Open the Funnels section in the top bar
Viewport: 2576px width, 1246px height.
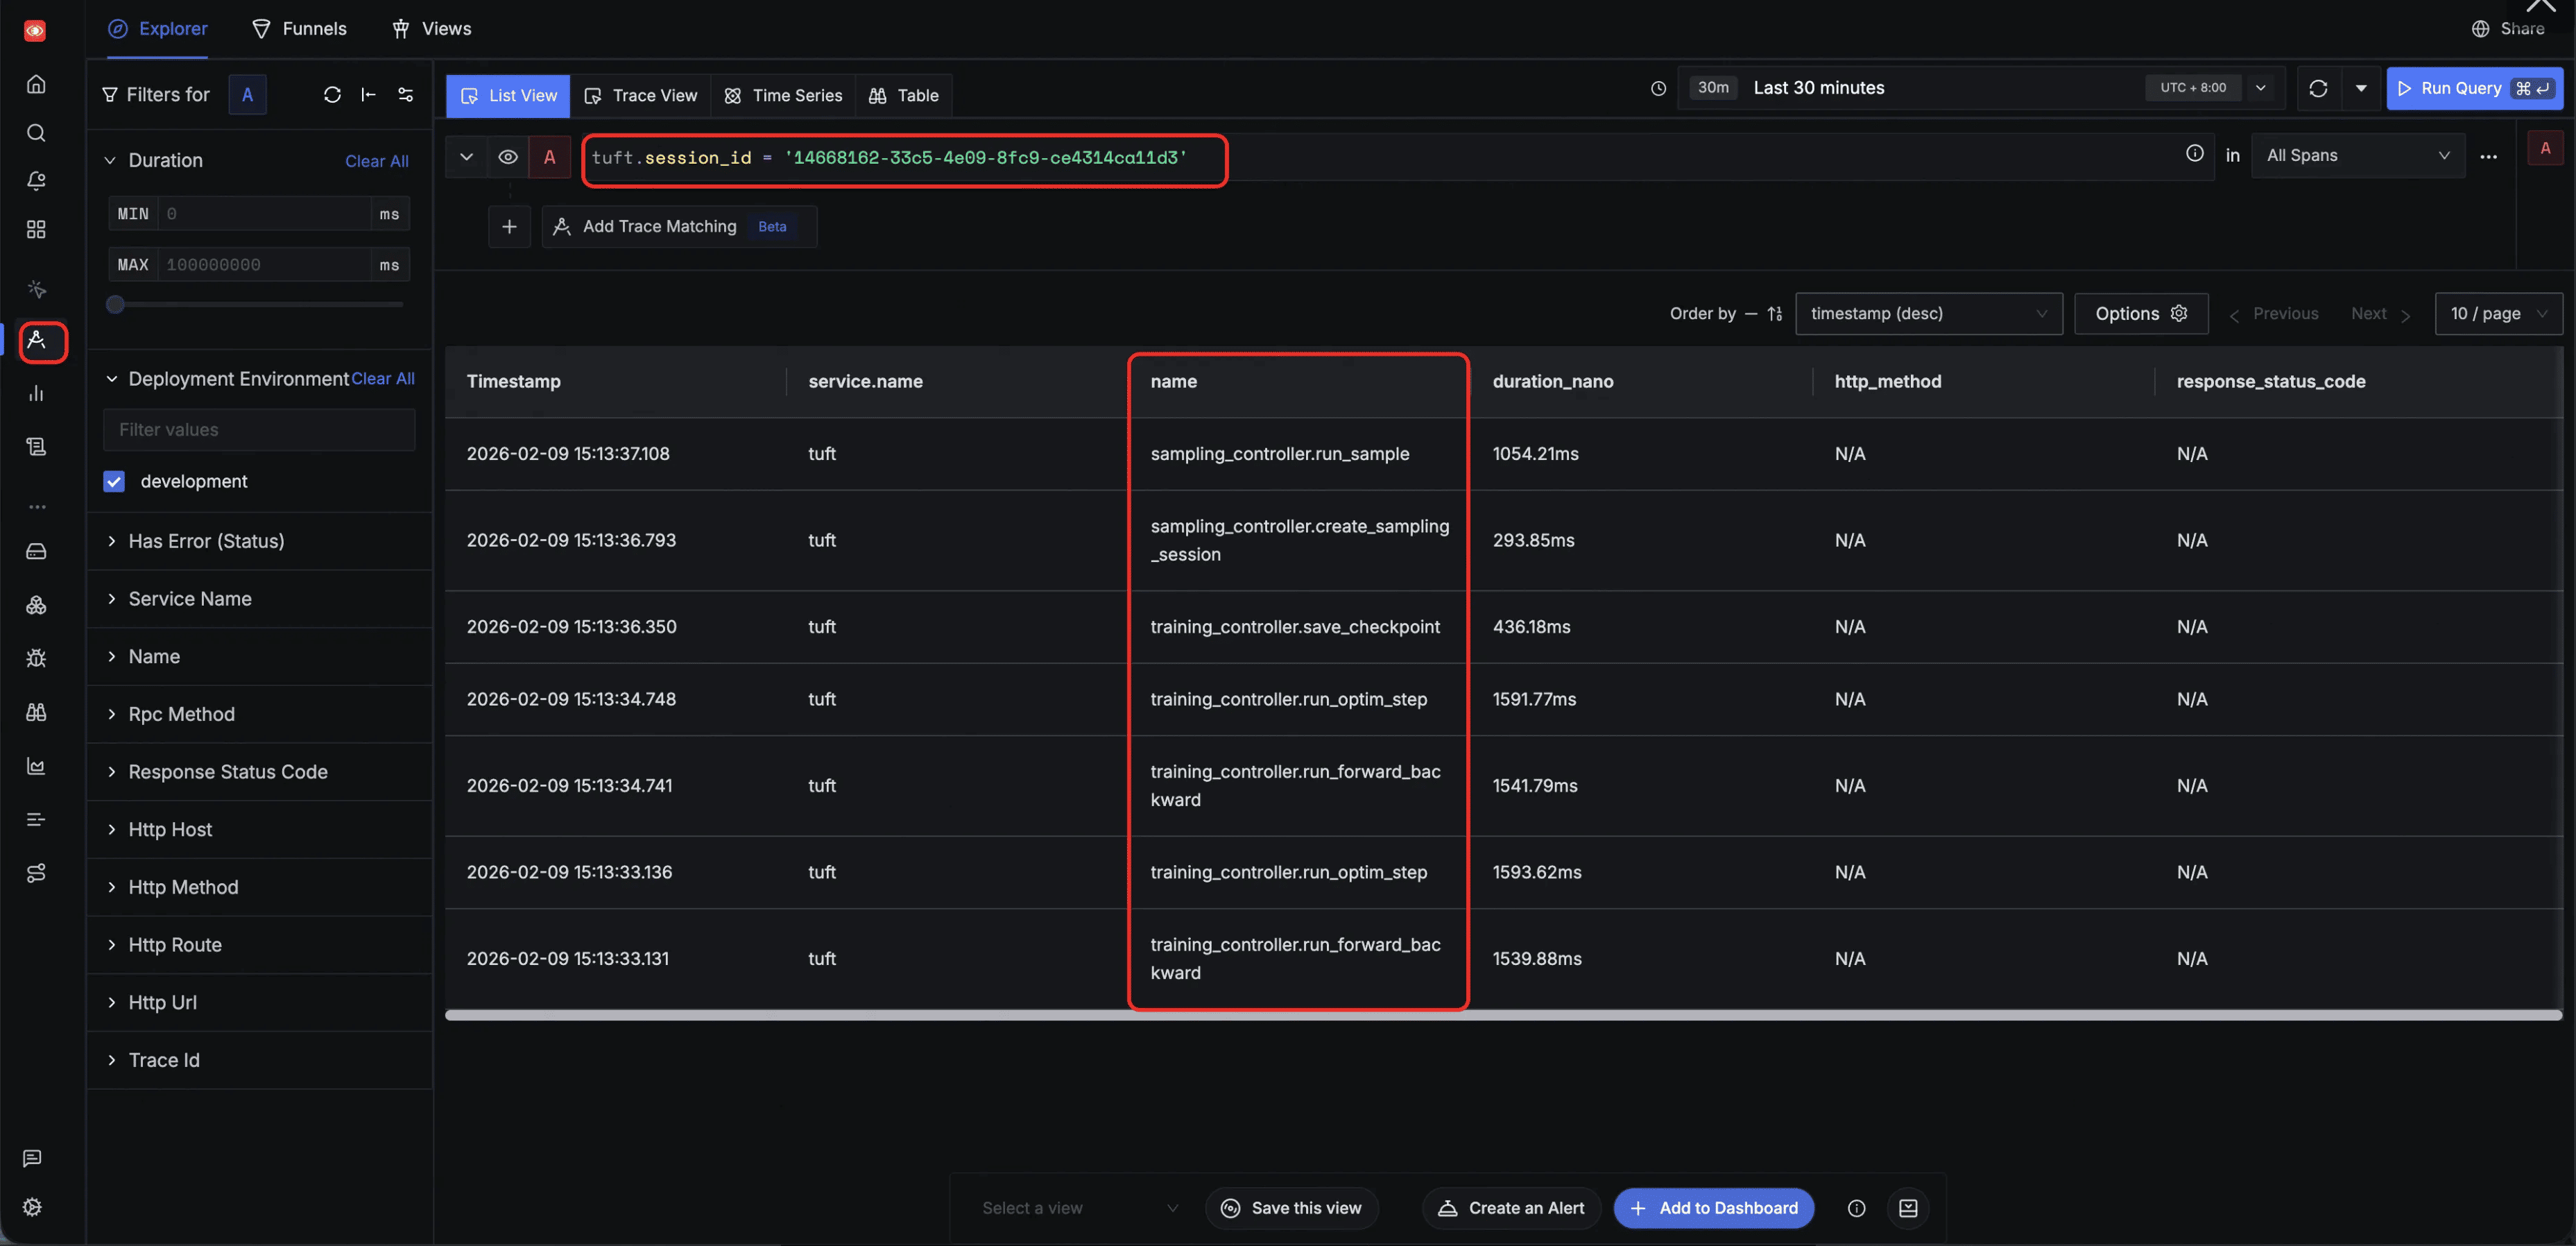pos(299,28)
